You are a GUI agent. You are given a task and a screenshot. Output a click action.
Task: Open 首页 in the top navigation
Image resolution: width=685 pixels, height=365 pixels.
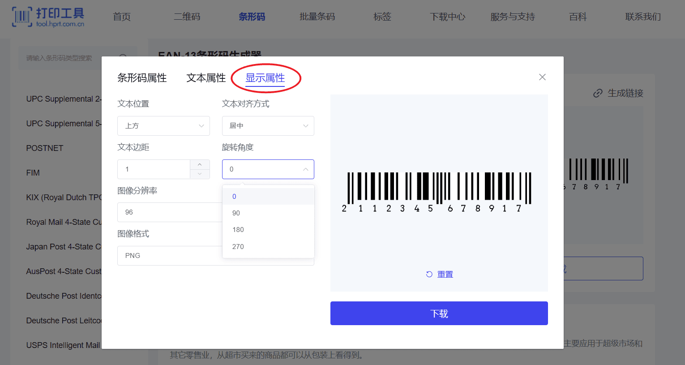122,17
